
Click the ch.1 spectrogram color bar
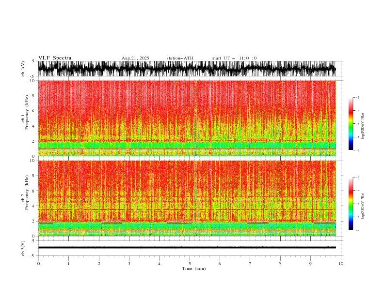click(x=351, y=124)
